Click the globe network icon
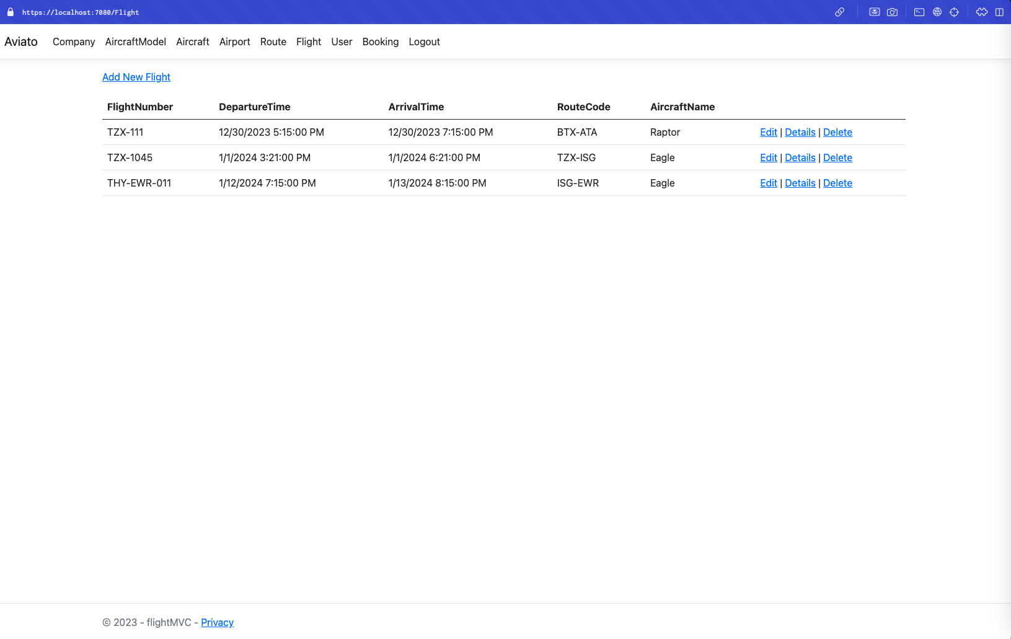The height and width of the screenshot is (639, 1011). click(x=937, y=12)
